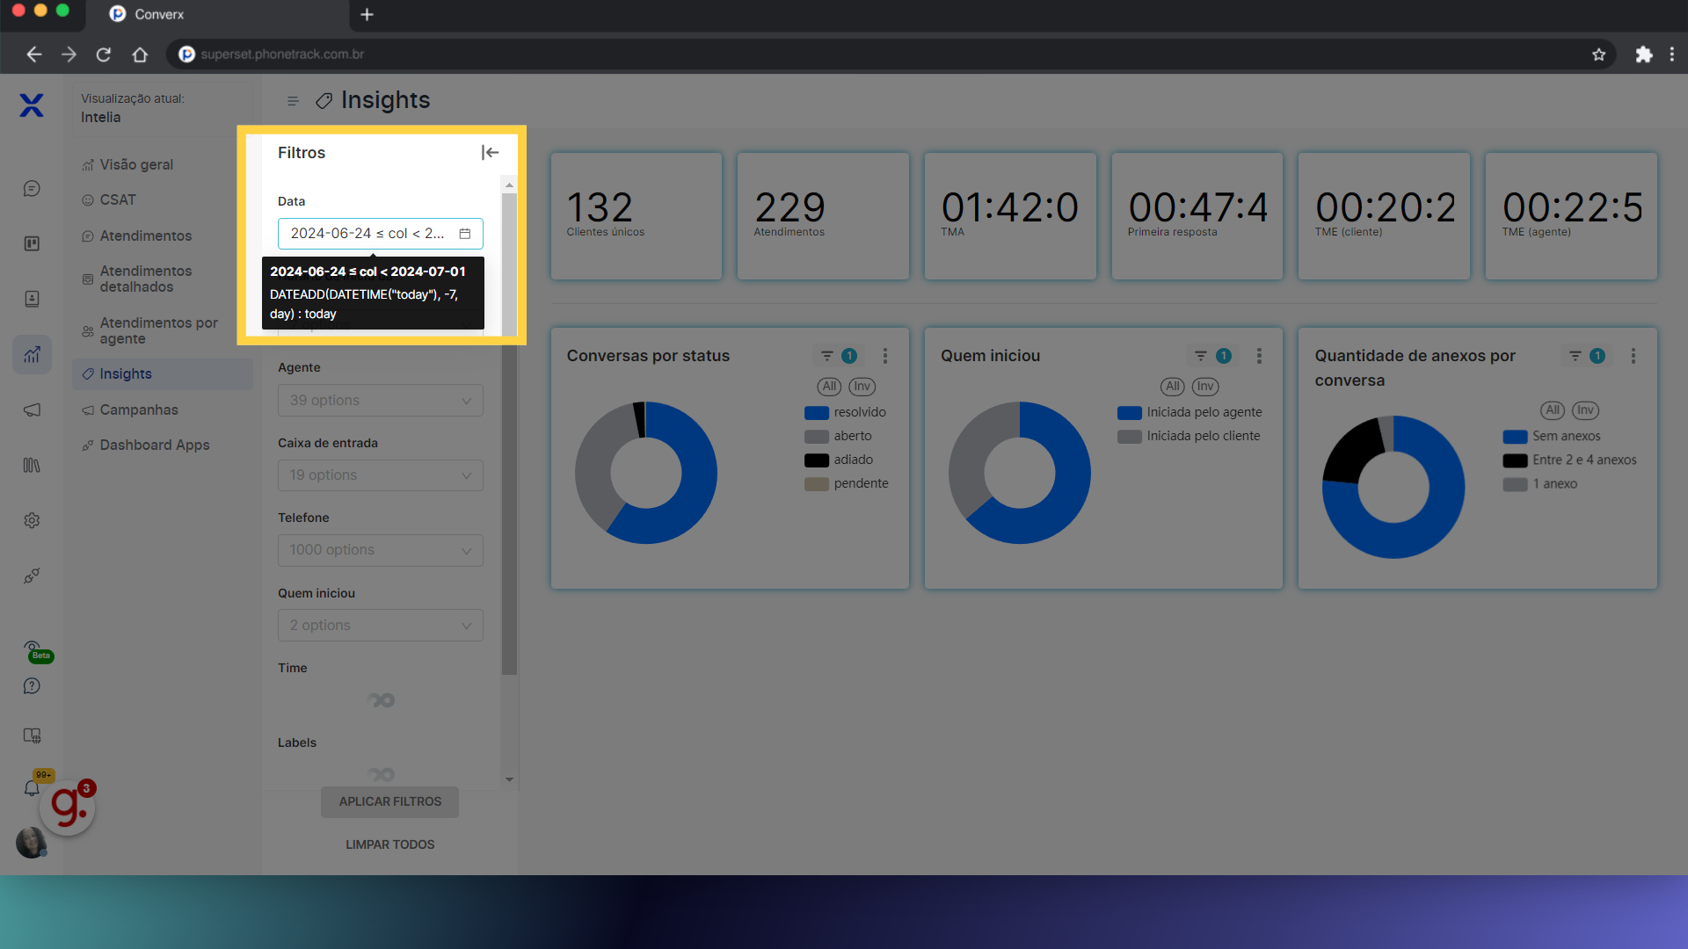Open the Telefone 1000 options dropdown
Screen dimensions: 1688x949
coord(381,550)
